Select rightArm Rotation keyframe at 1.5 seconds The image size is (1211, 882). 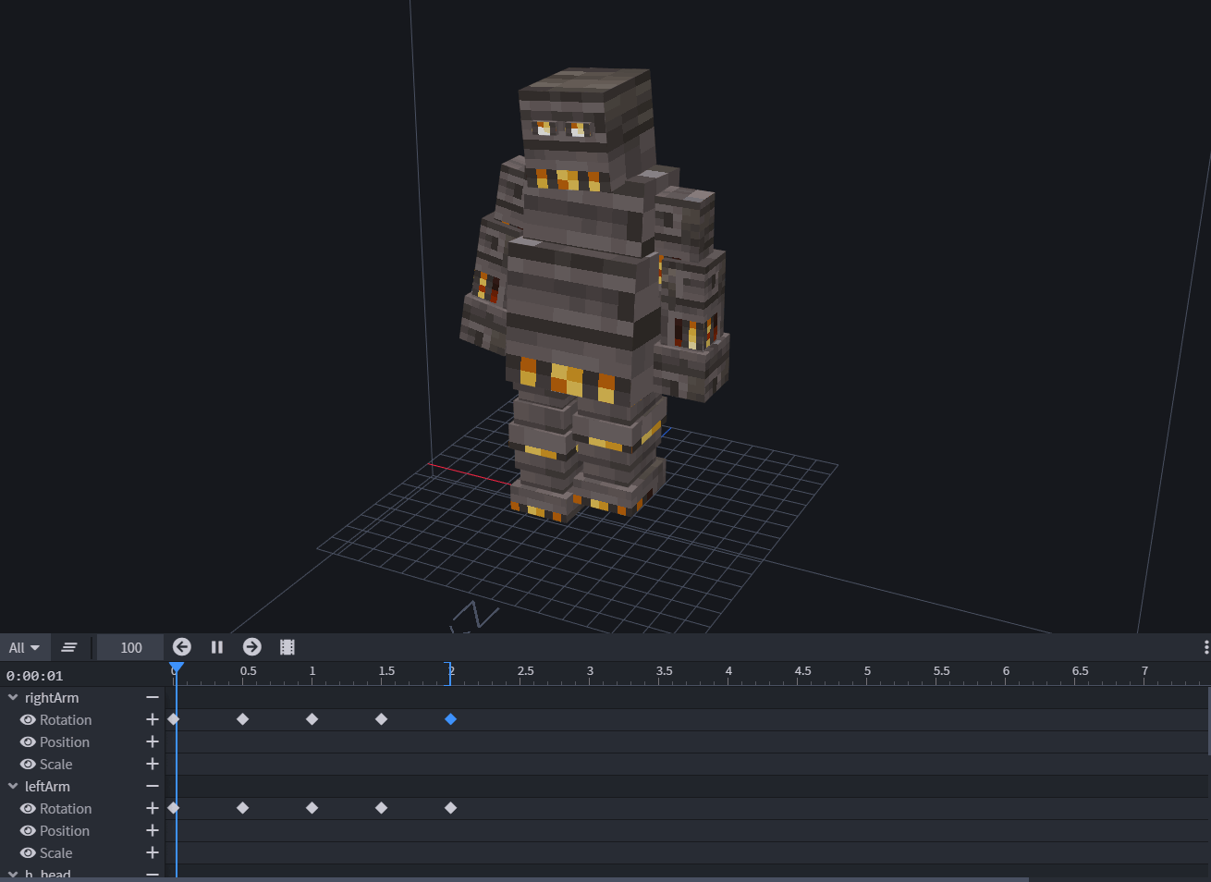coord(382,719)
